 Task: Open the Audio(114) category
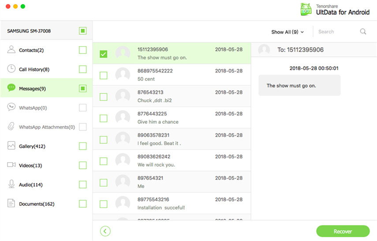(46, 185)
